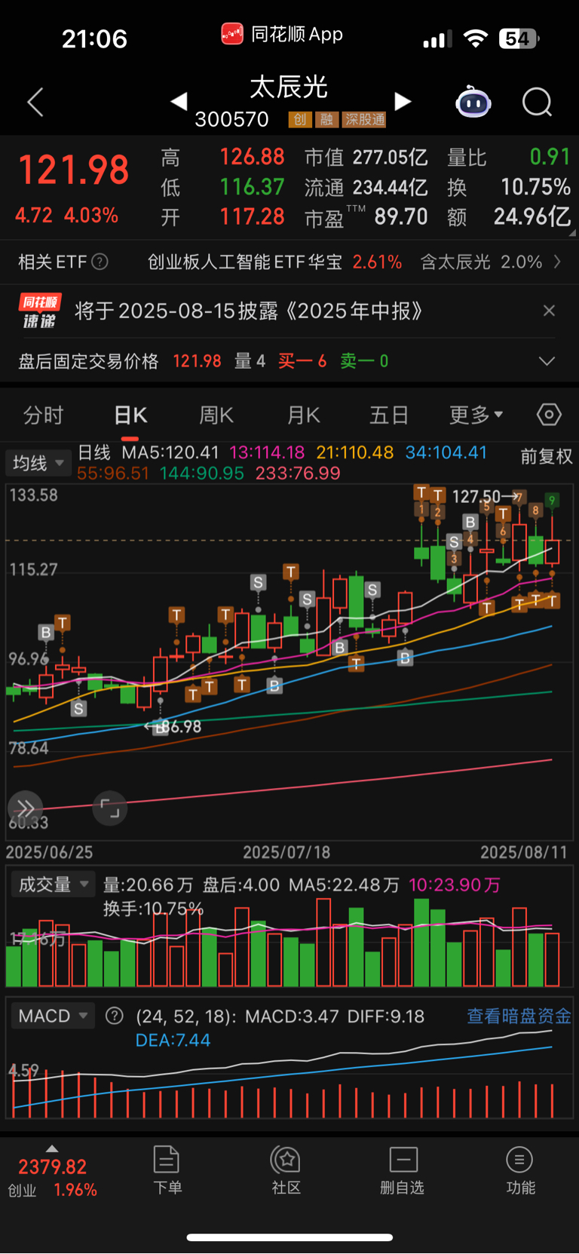Open related ETF list chevron
The height and width of the screenshot is (1254, 579).
(x=558, y=262)
